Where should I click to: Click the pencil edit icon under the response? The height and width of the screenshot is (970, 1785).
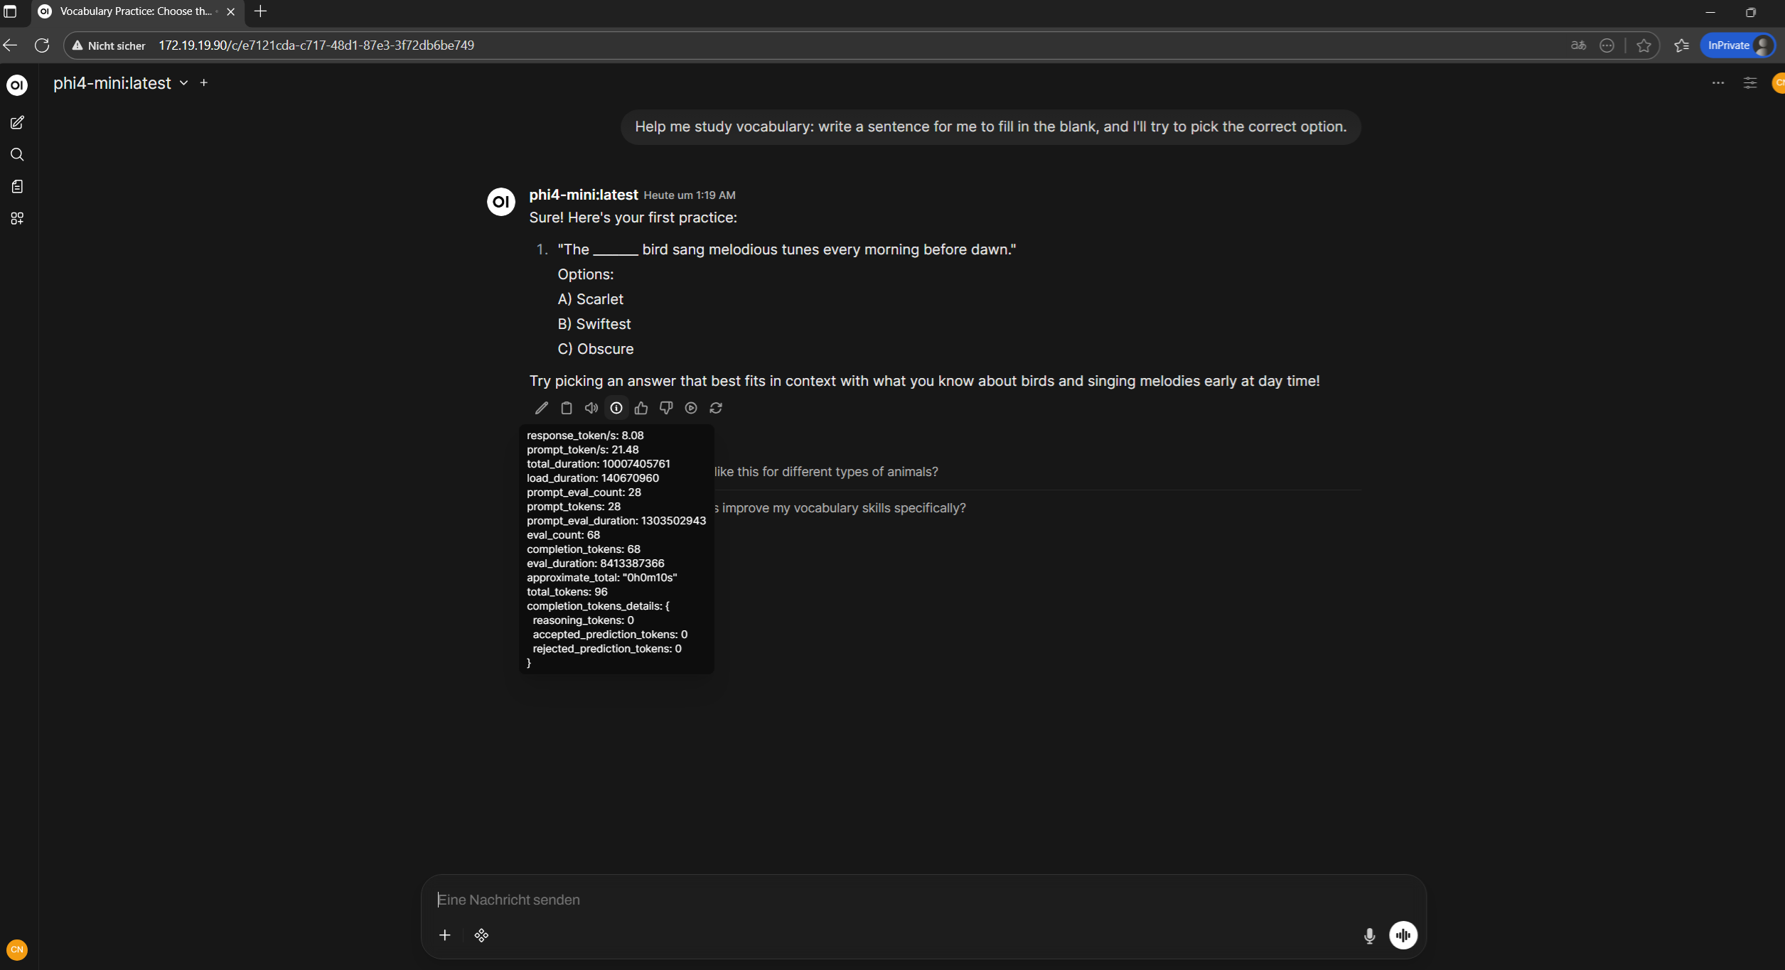pyautogui.click(x=542, y=408)
